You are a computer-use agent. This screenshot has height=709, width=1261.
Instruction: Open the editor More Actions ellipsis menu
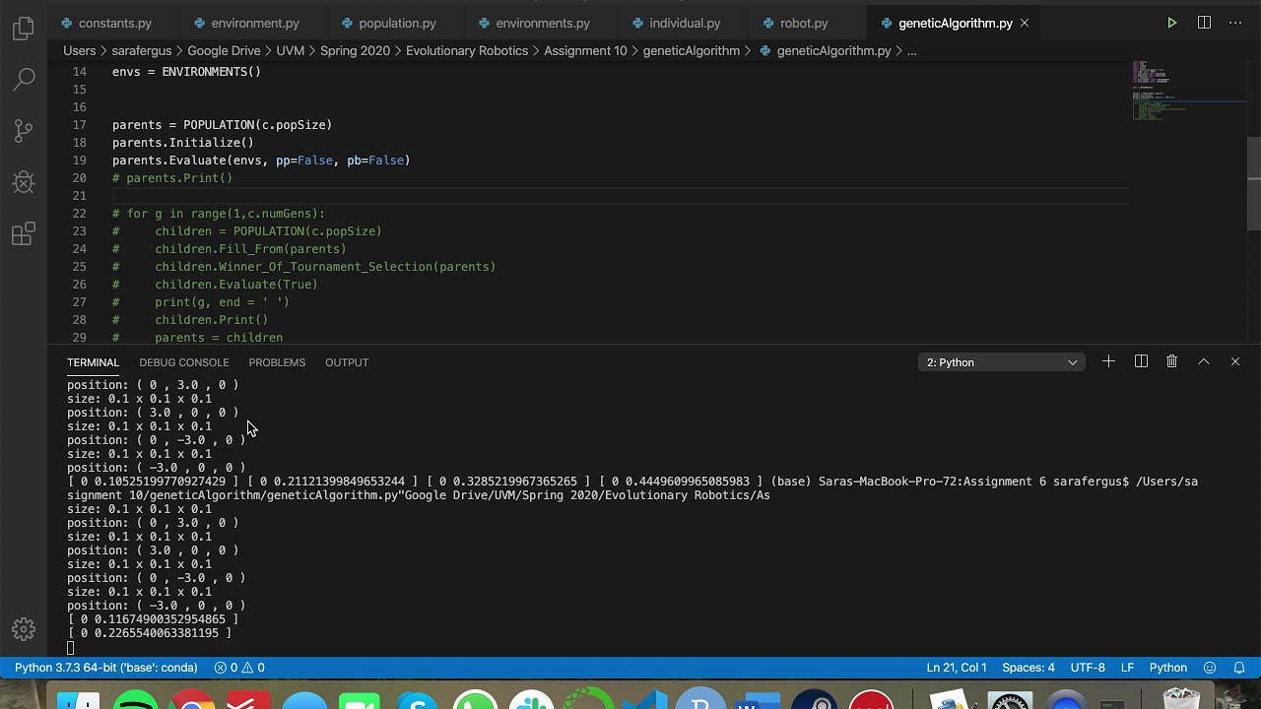[1235, 23]
